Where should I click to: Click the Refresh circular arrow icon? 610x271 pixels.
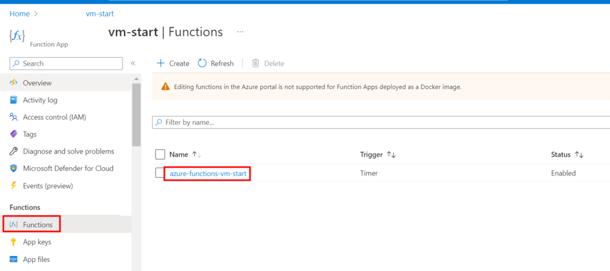[x=203, y=63]
